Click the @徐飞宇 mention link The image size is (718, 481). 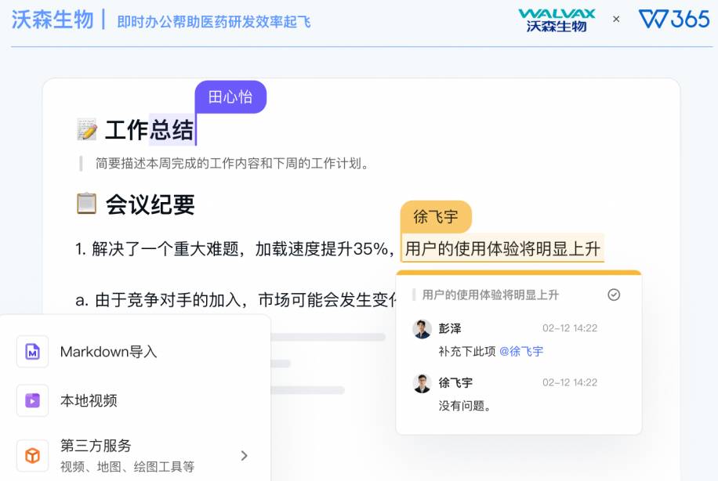[x=521, y=352]
